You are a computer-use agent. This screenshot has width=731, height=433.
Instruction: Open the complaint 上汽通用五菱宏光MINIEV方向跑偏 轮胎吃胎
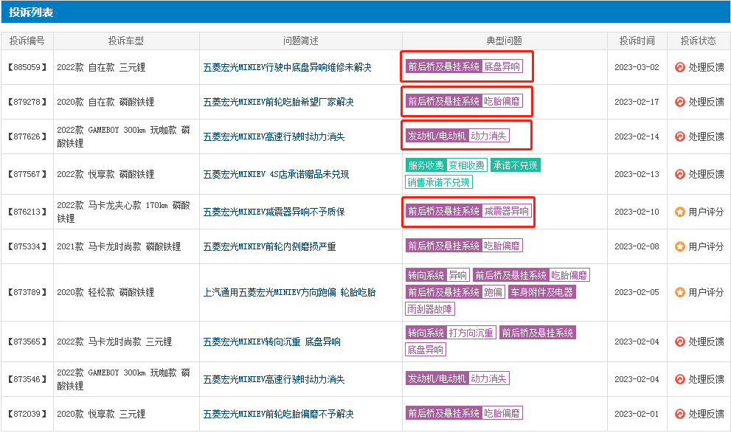[x=289, y=292]
